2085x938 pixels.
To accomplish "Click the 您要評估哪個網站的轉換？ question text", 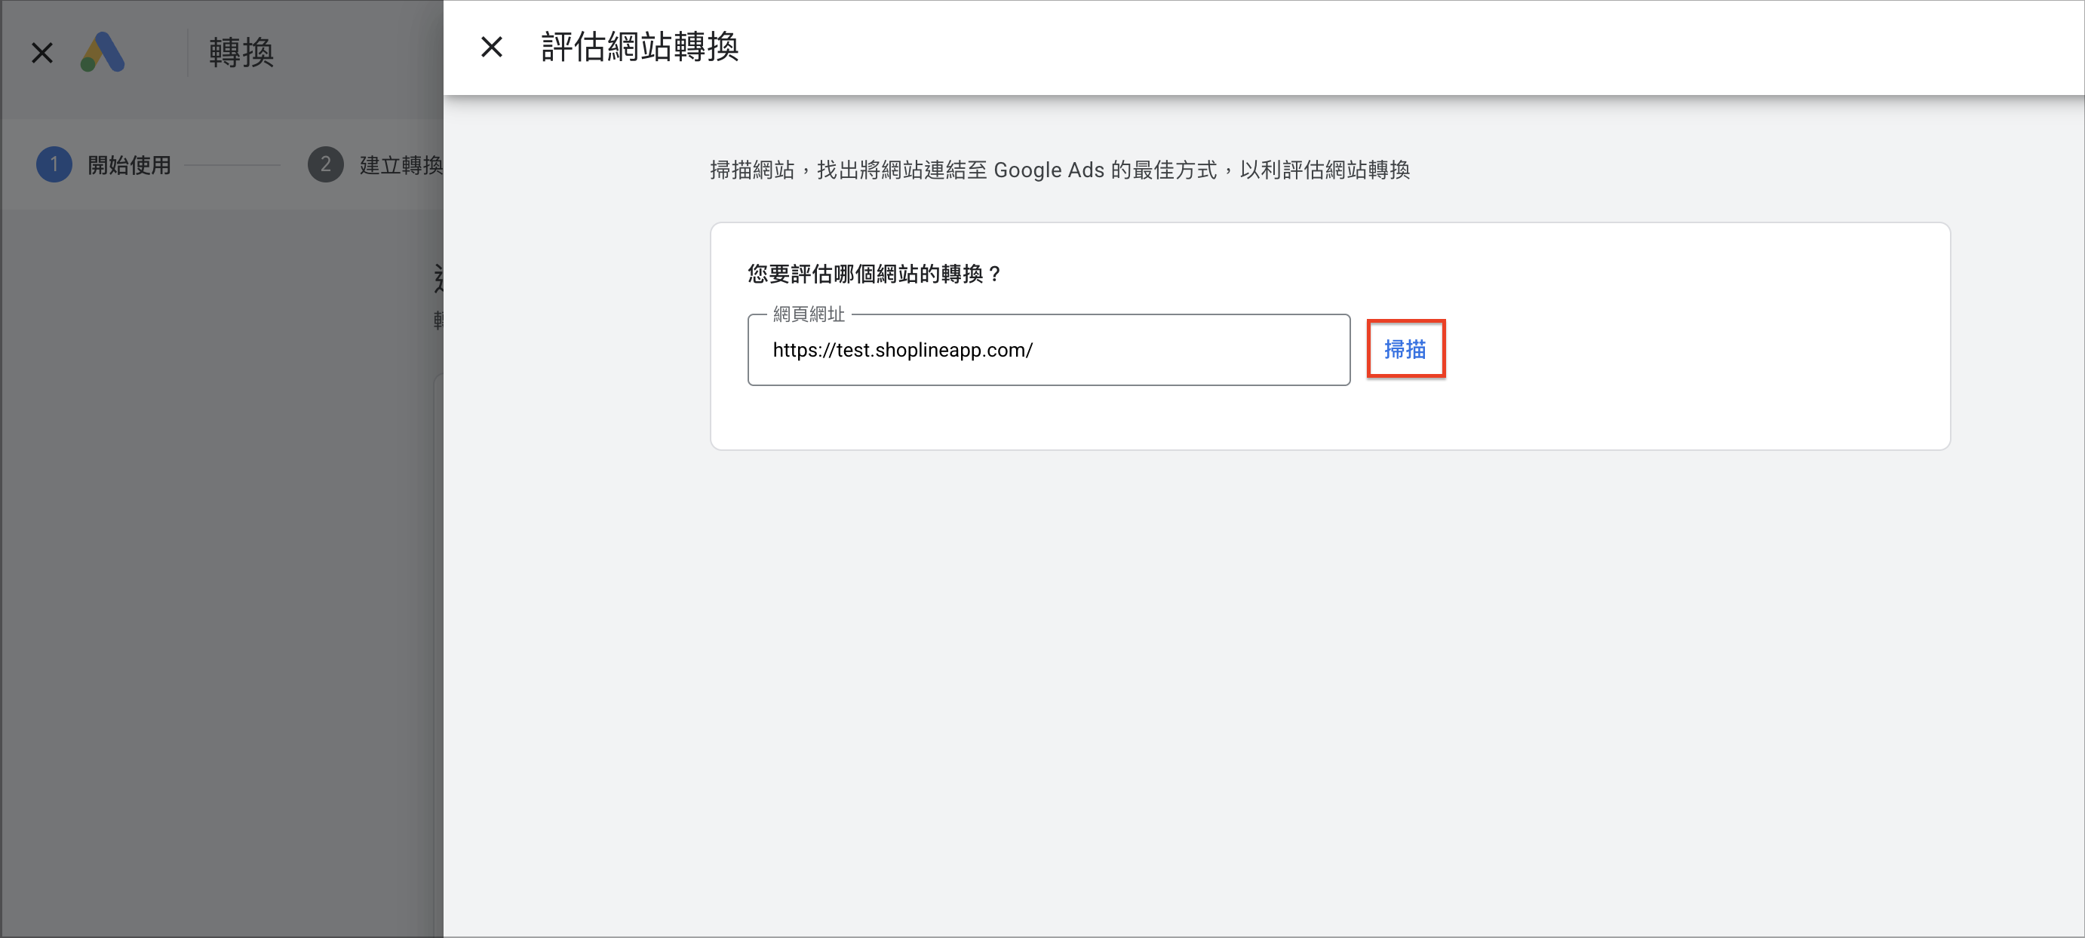I will pos(874,274).
